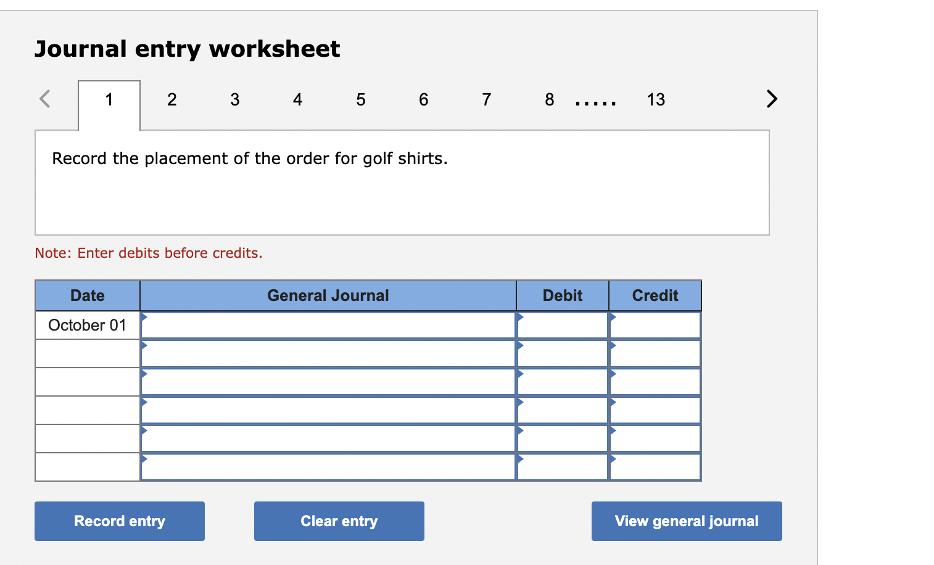Open journal entry tab 5
The image size is (934, 565).
(x=360, y=99)
